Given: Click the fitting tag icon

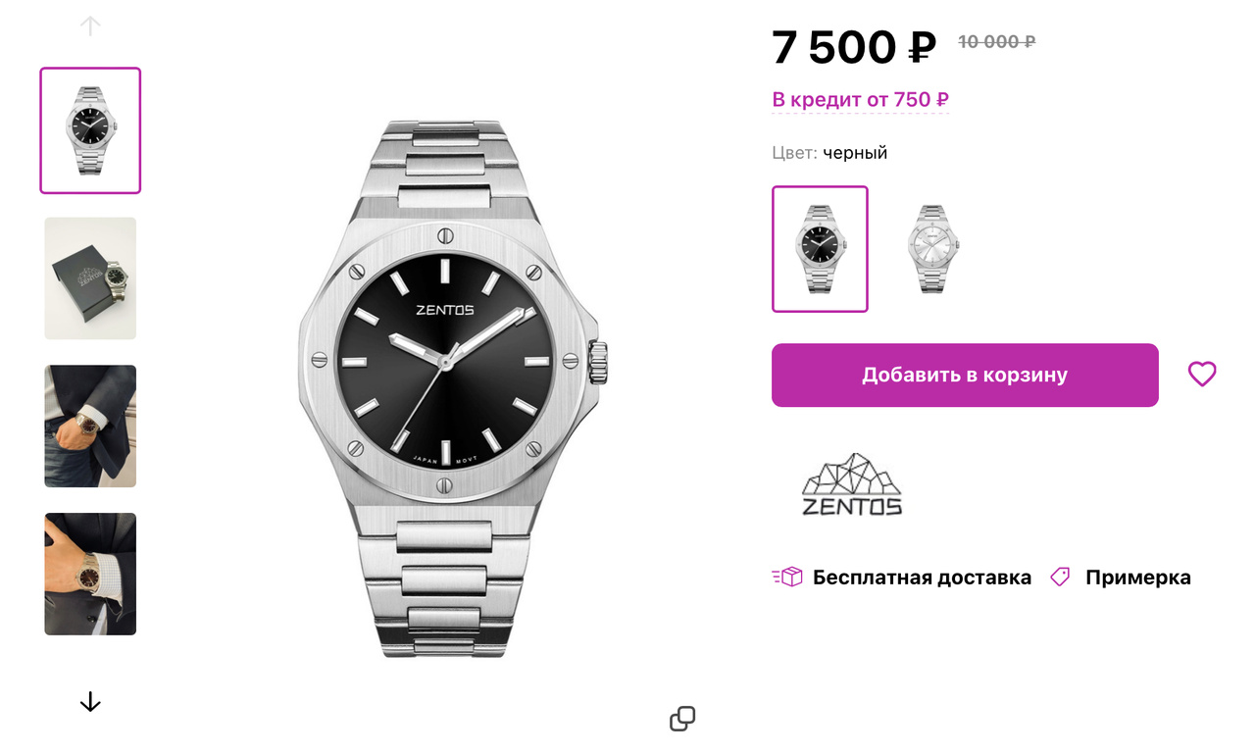Looking at the screenshot, I should 1060,577.
